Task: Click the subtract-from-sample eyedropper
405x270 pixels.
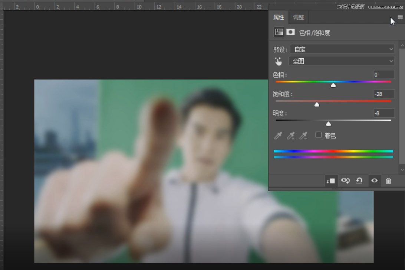Action: (303, 136)
